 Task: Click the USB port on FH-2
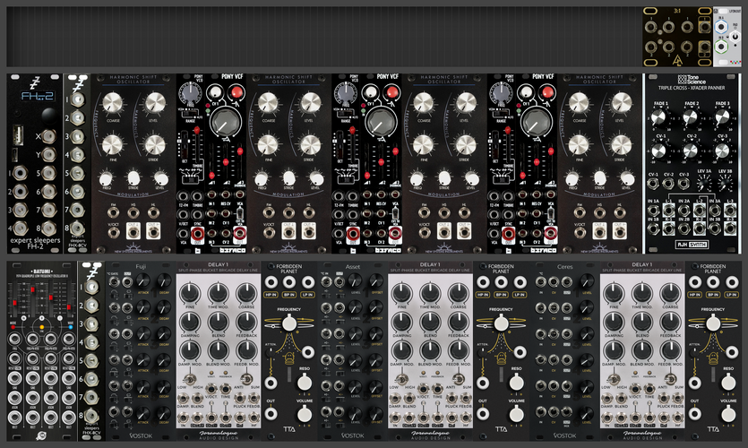tap(17, 135)
